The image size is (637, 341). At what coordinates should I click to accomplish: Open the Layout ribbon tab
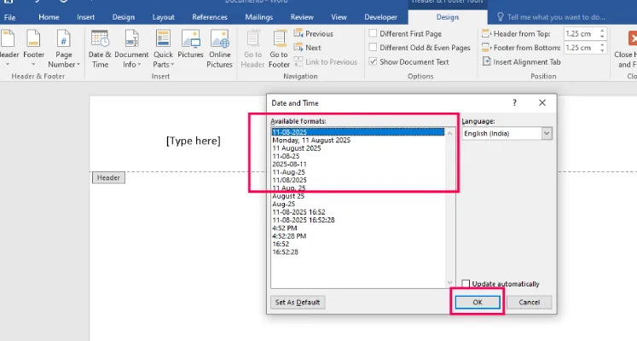click(x=164, y=17)
